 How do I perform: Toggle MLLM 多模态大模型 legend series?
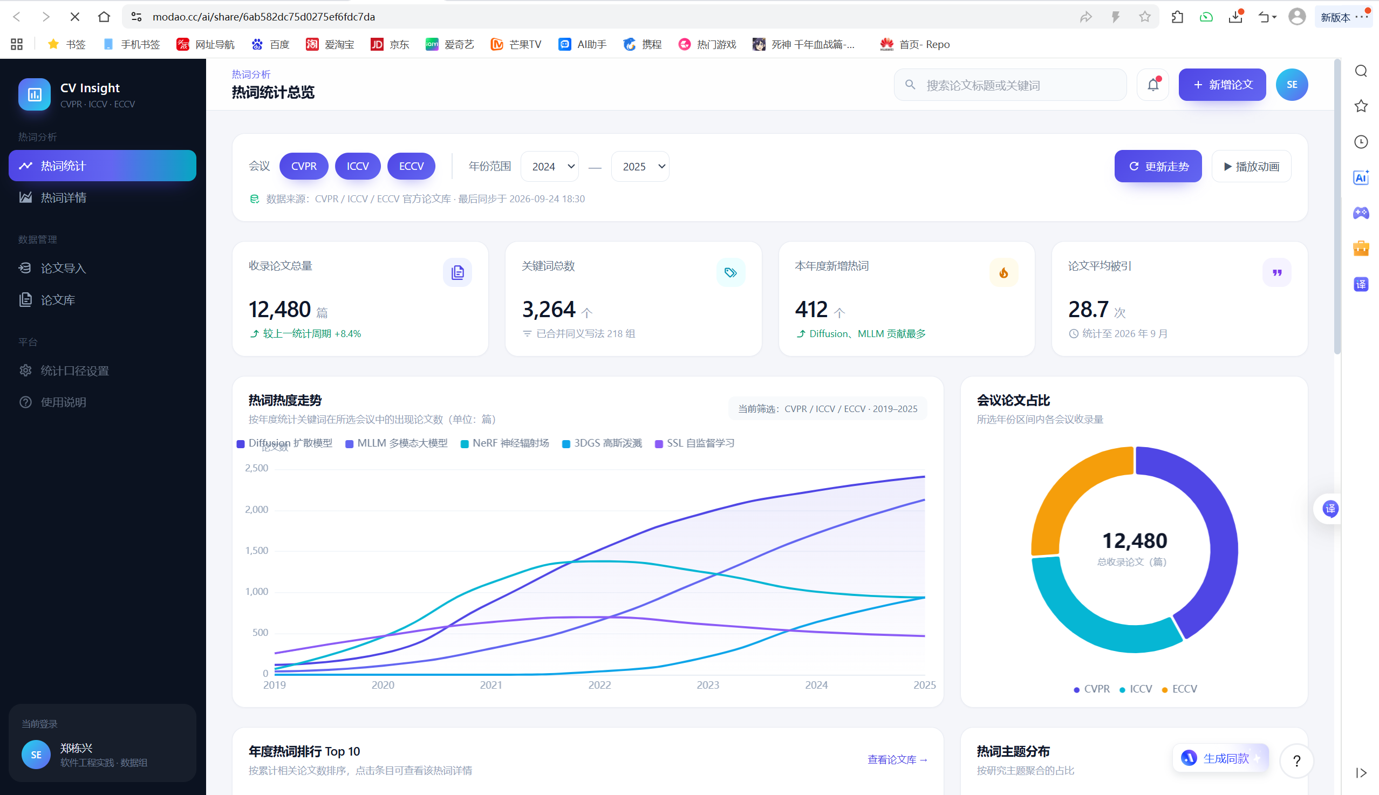397,443
